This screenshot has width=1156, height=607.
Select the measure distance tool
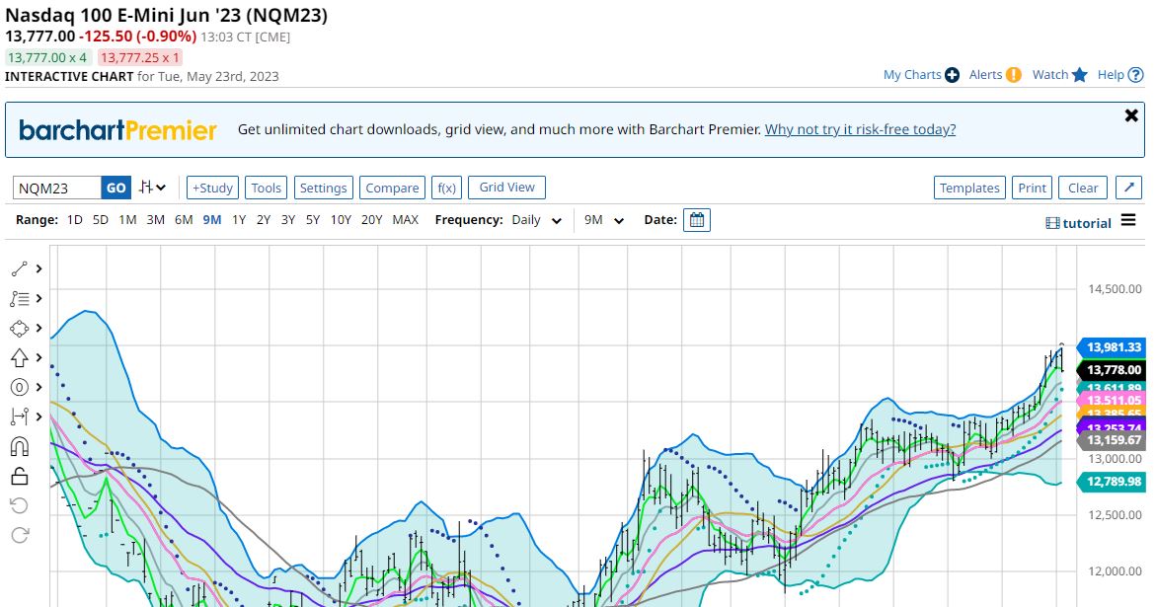click(19, 417)
